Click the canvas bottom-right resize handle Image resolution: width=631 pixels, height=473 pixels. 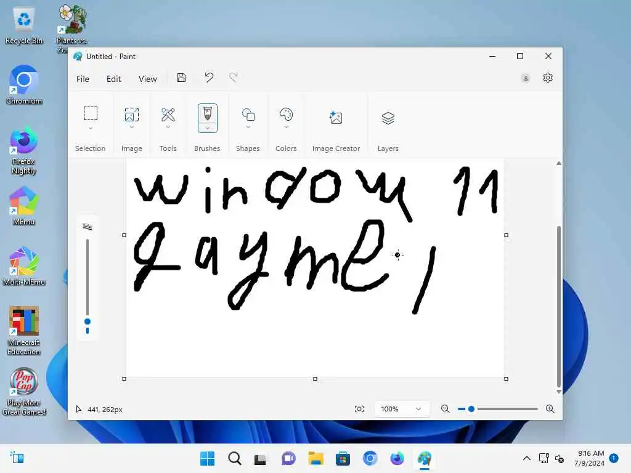pyautogui.click(x=506, y=379)
